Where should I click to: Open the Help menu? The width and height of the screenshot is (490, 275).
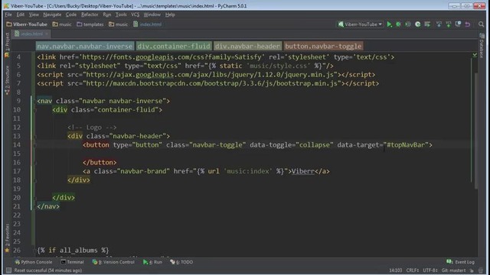pos(170,15)
